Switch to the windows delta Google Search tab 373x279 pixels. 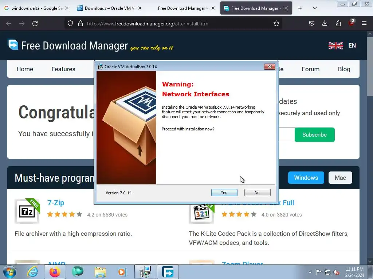37,8
